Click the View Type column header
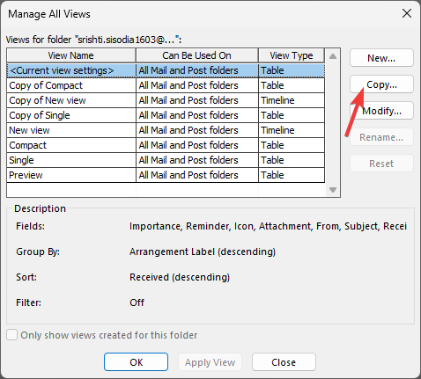The width and height of the screenshot is (421, 379). click(x=292, y=55)
